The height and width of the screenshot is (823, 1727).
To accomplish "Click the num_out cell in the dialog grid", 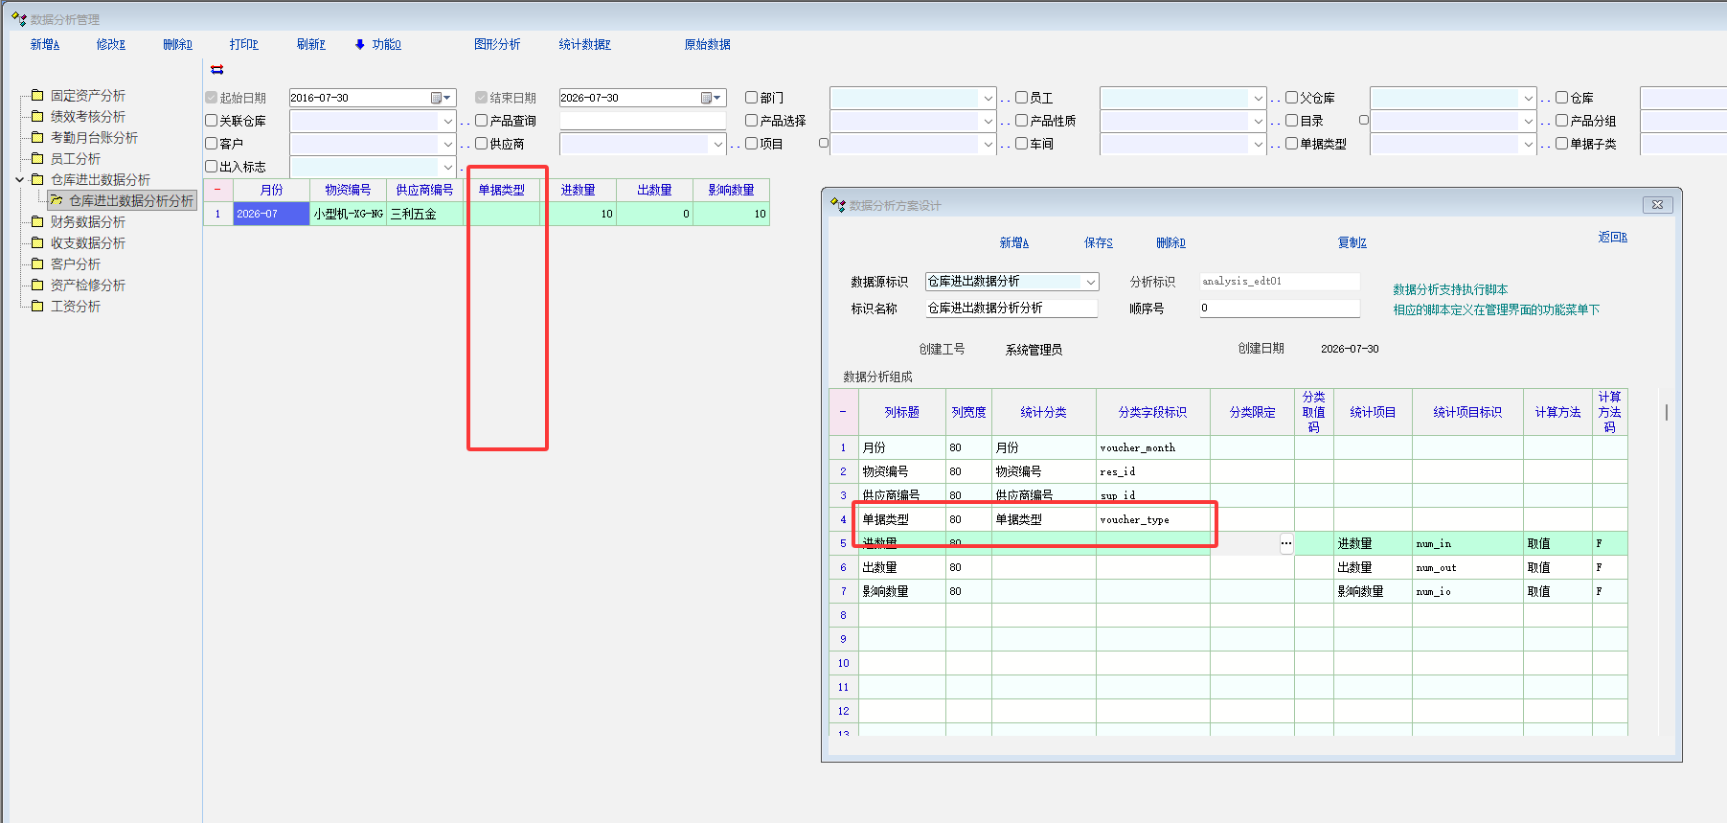I will (x=1467, y=567).
